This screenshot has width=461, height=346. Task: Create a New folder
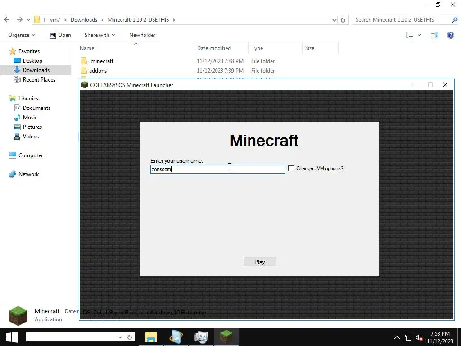click(x=142, y=35)
